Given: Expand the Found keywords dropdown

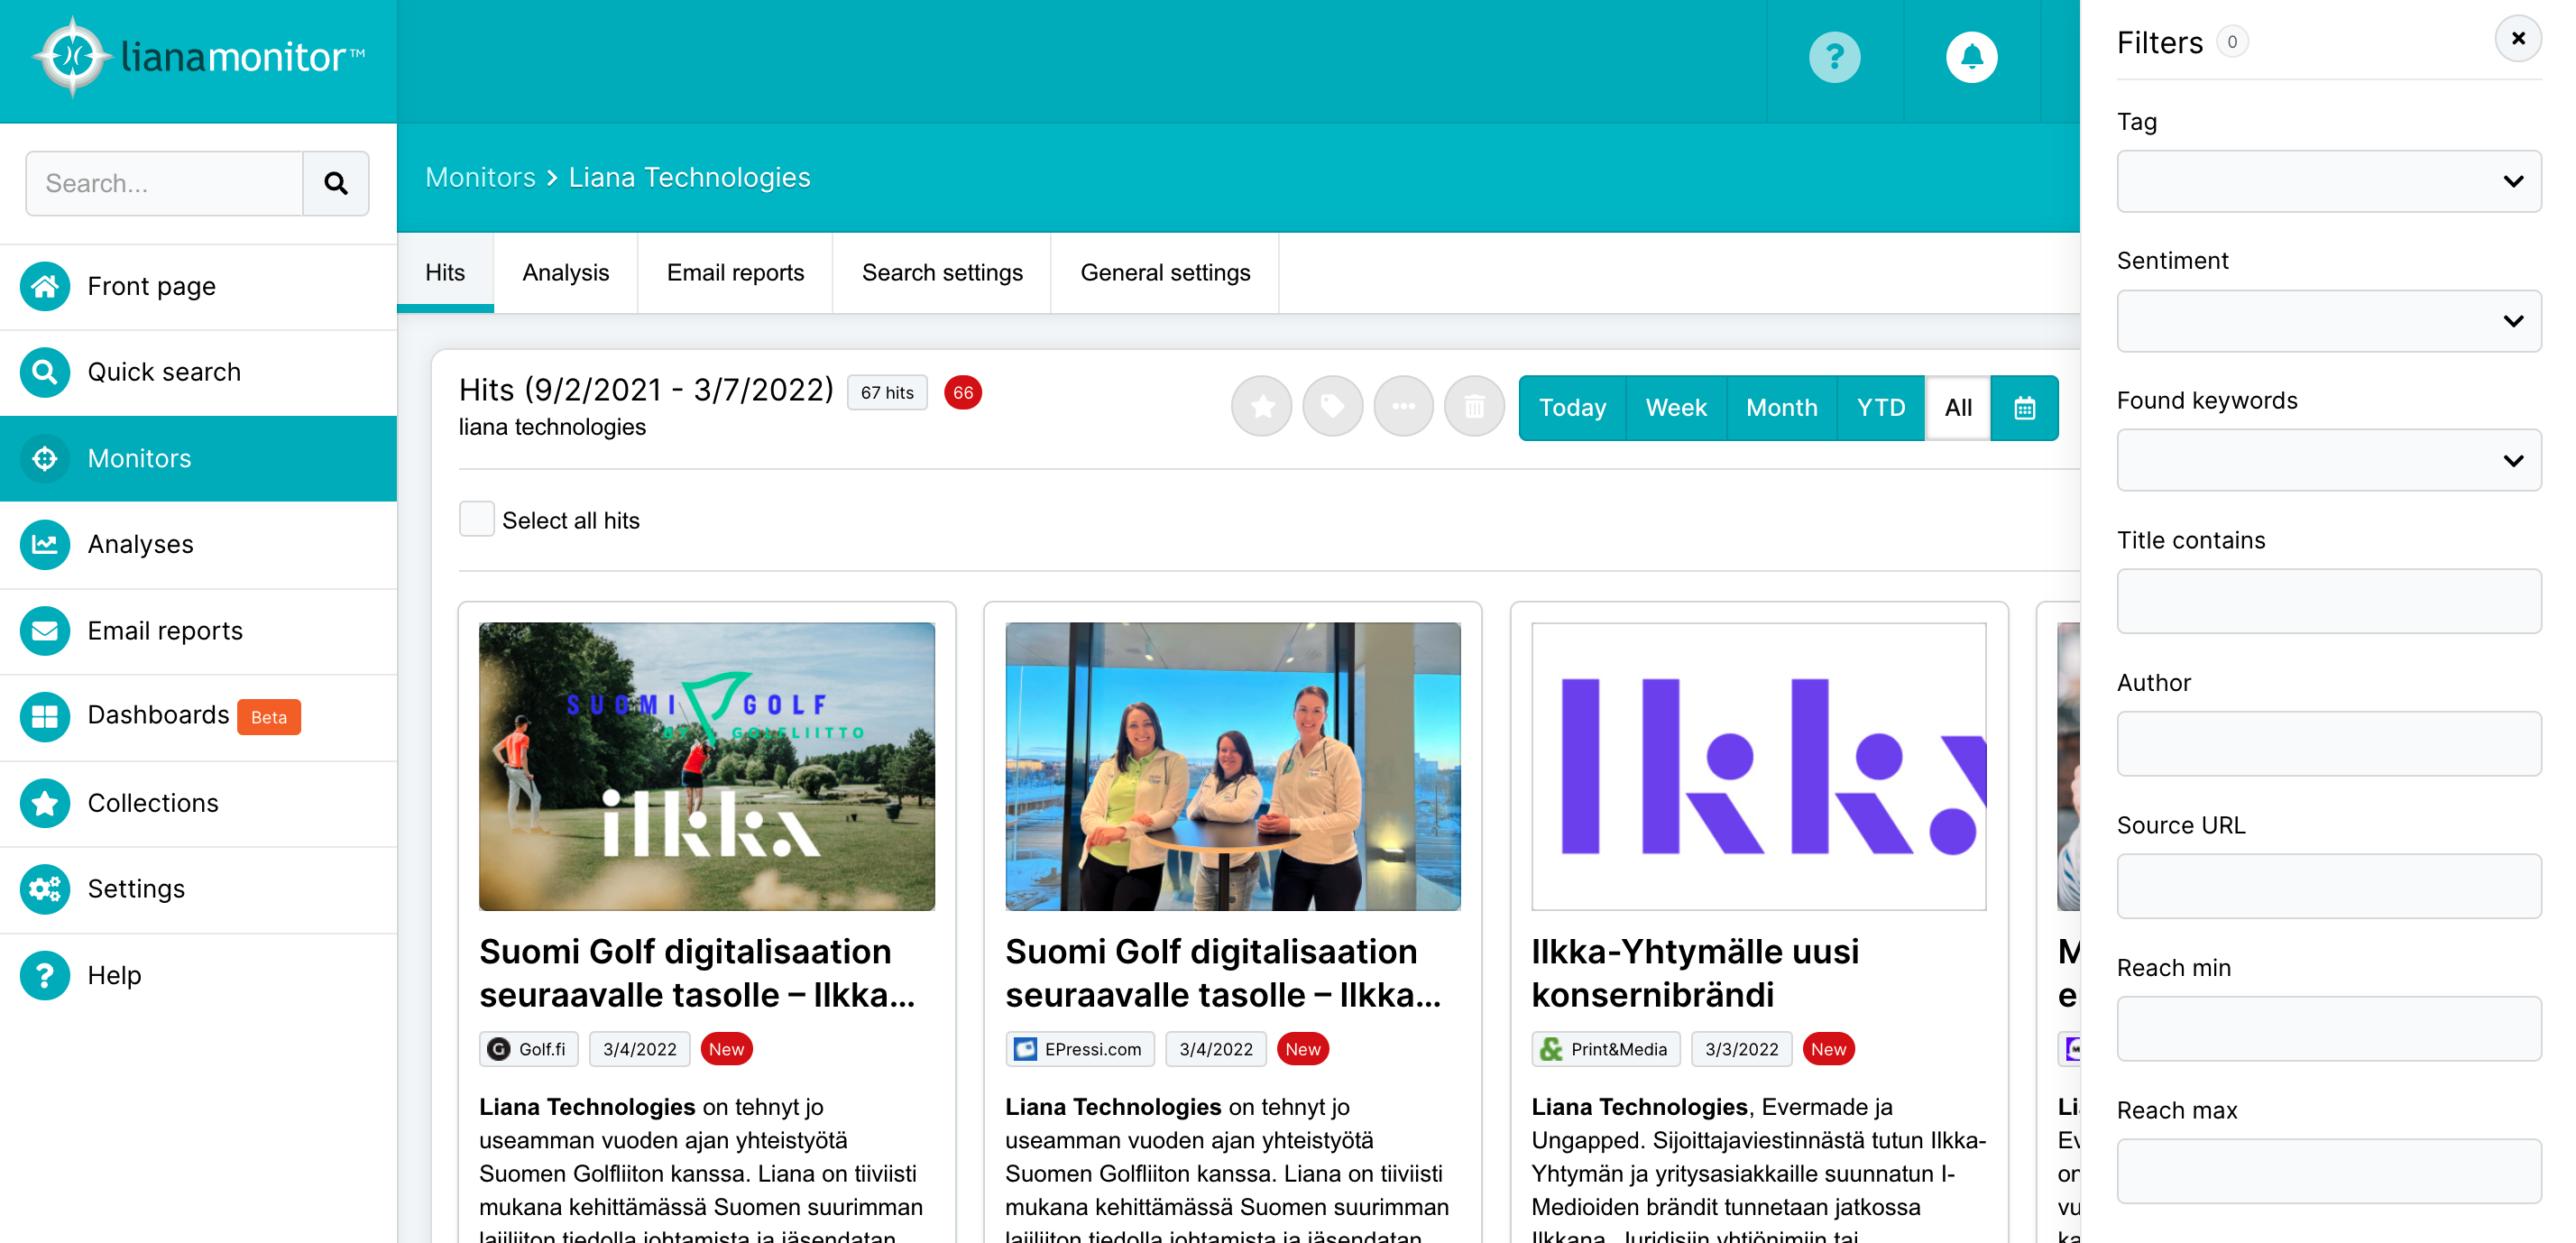Looking at the screenshot, I should pyautogui.click(x=2328, y=461).
